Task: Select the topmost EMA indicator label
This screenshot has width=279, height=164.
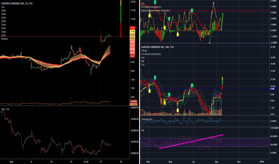Action: tap(4, 10)
